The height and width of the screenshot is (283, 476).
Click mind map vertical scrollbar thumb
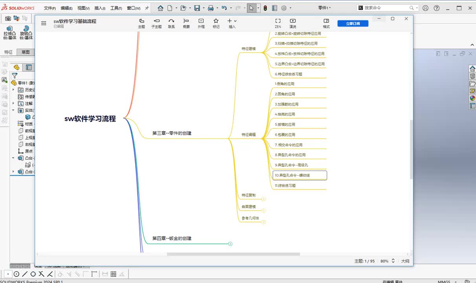[x=411, y=149]
